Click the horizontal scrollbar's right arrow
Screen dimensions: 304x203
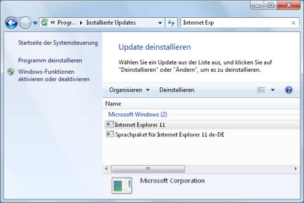296,168
